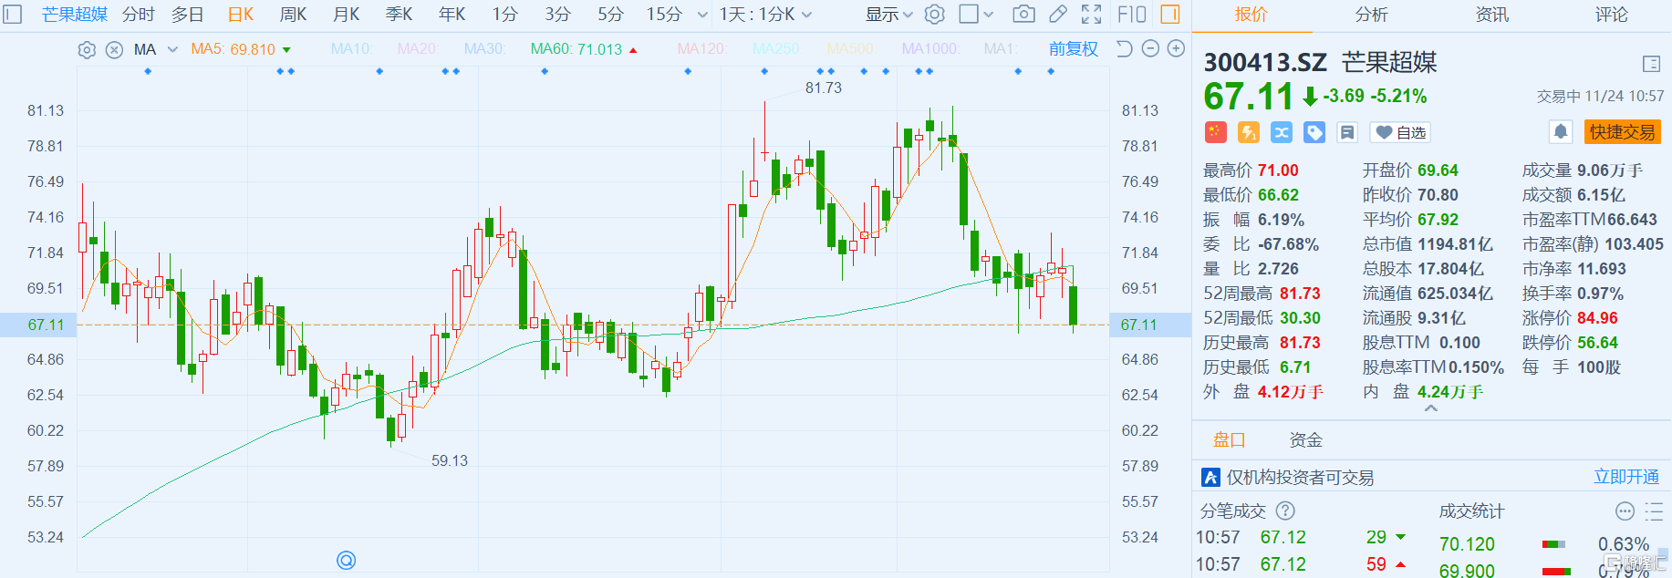Click the blue circle marker below chart
Screen dimensions: 1672x578
[347, 561]
